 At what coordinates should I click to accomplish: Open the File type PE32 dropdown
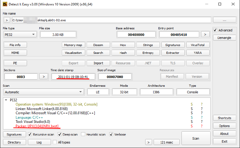pyautogui.click(x=20, y=34)
